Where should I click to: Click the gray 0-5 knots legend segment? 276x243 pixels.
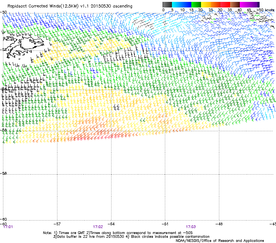pos(167,4)
